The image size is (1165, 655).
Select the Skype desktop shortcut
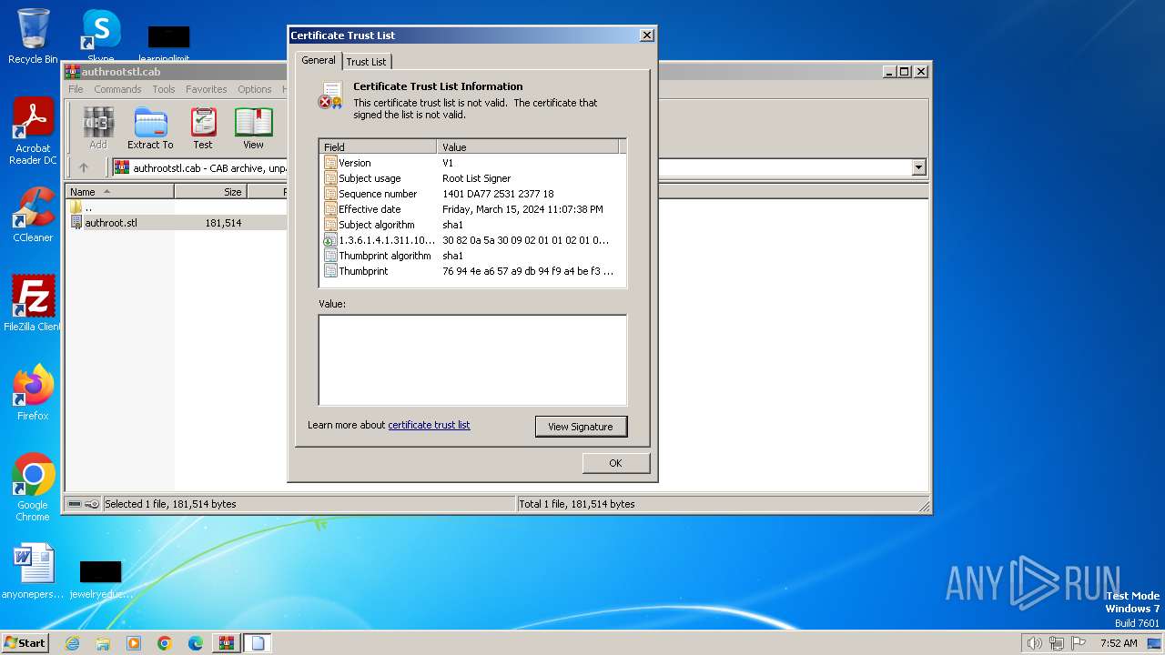(x=101, y=36)
